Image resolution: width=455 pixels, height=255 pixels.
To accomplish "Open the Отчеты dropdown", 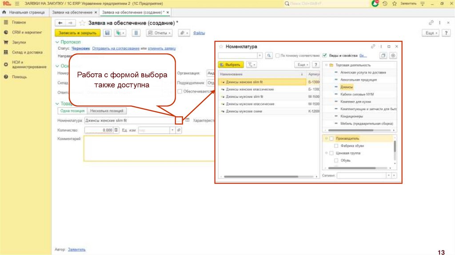I will (x=159, y=33).
